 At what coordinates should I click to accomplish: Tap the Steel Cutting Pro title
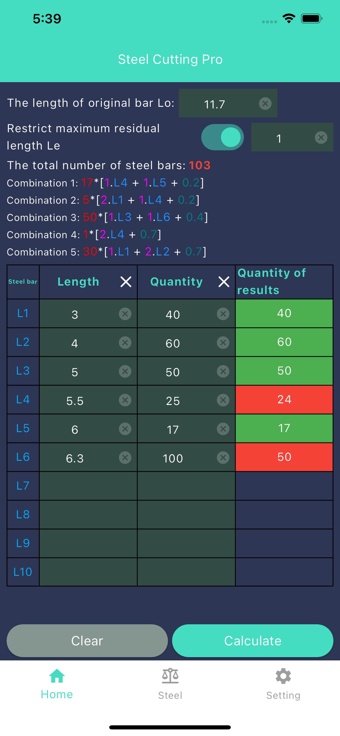pyautogui.click(x=170, y=59)
